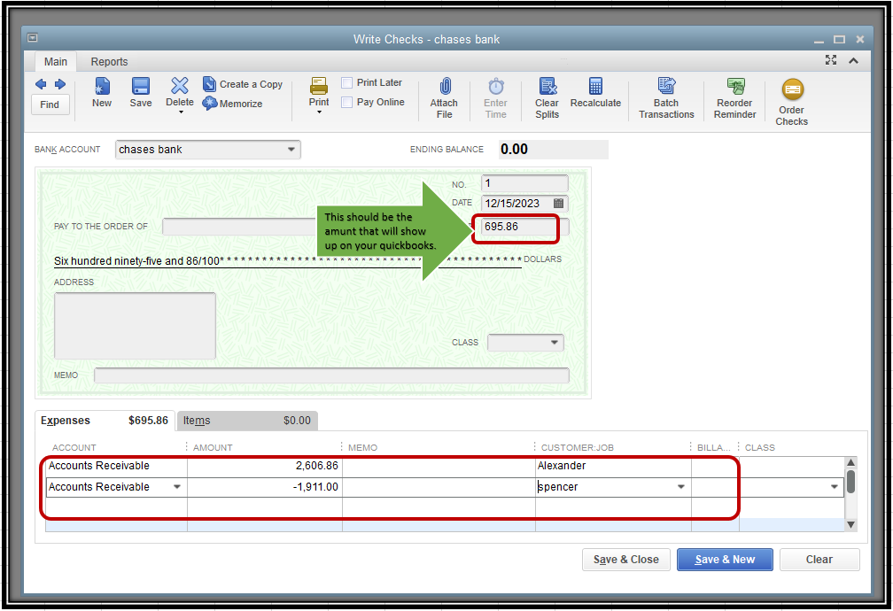Select the Items tab
Viewport: 893px width, 611px height.
pos(197,421)
